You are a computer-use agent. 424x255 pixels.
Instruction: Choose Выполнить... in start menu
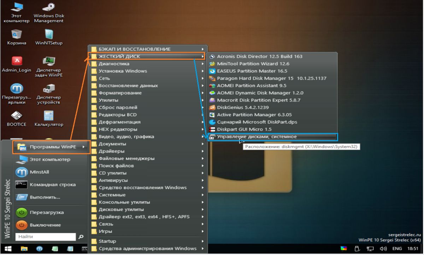(51, 197)
